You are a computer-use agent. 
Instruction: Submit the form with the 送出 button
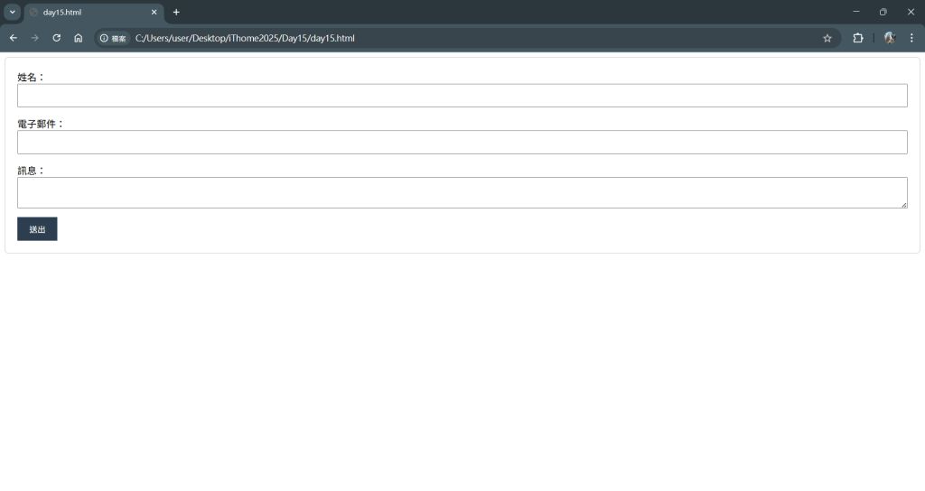coord(37,228)
